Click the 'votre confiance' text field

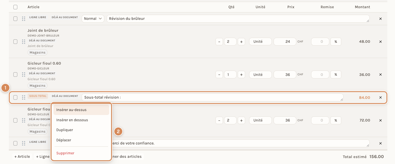pyautogui.click(x=240, y=143)
